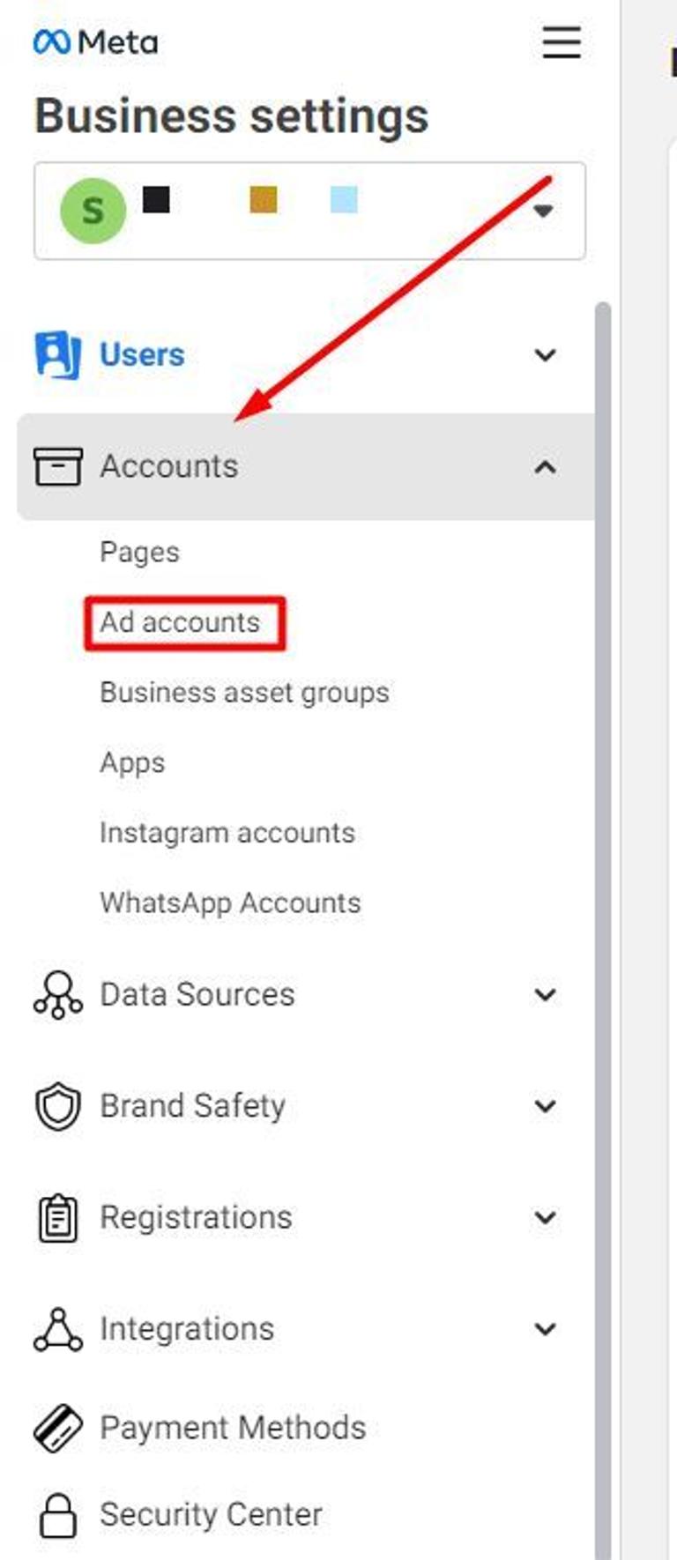Click the Brand Safety shield icon
The width and height of the screenshot is (677, 1560).
coord(57,1106)
